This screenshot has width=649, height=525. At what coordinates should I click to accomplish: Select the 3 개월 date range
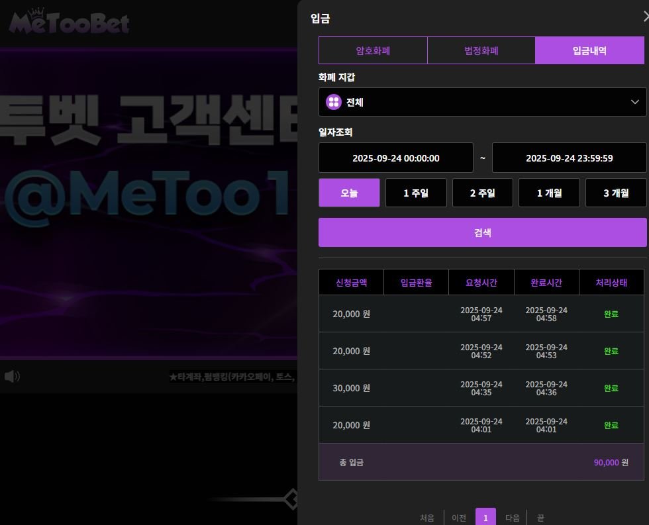coord(615,193)
